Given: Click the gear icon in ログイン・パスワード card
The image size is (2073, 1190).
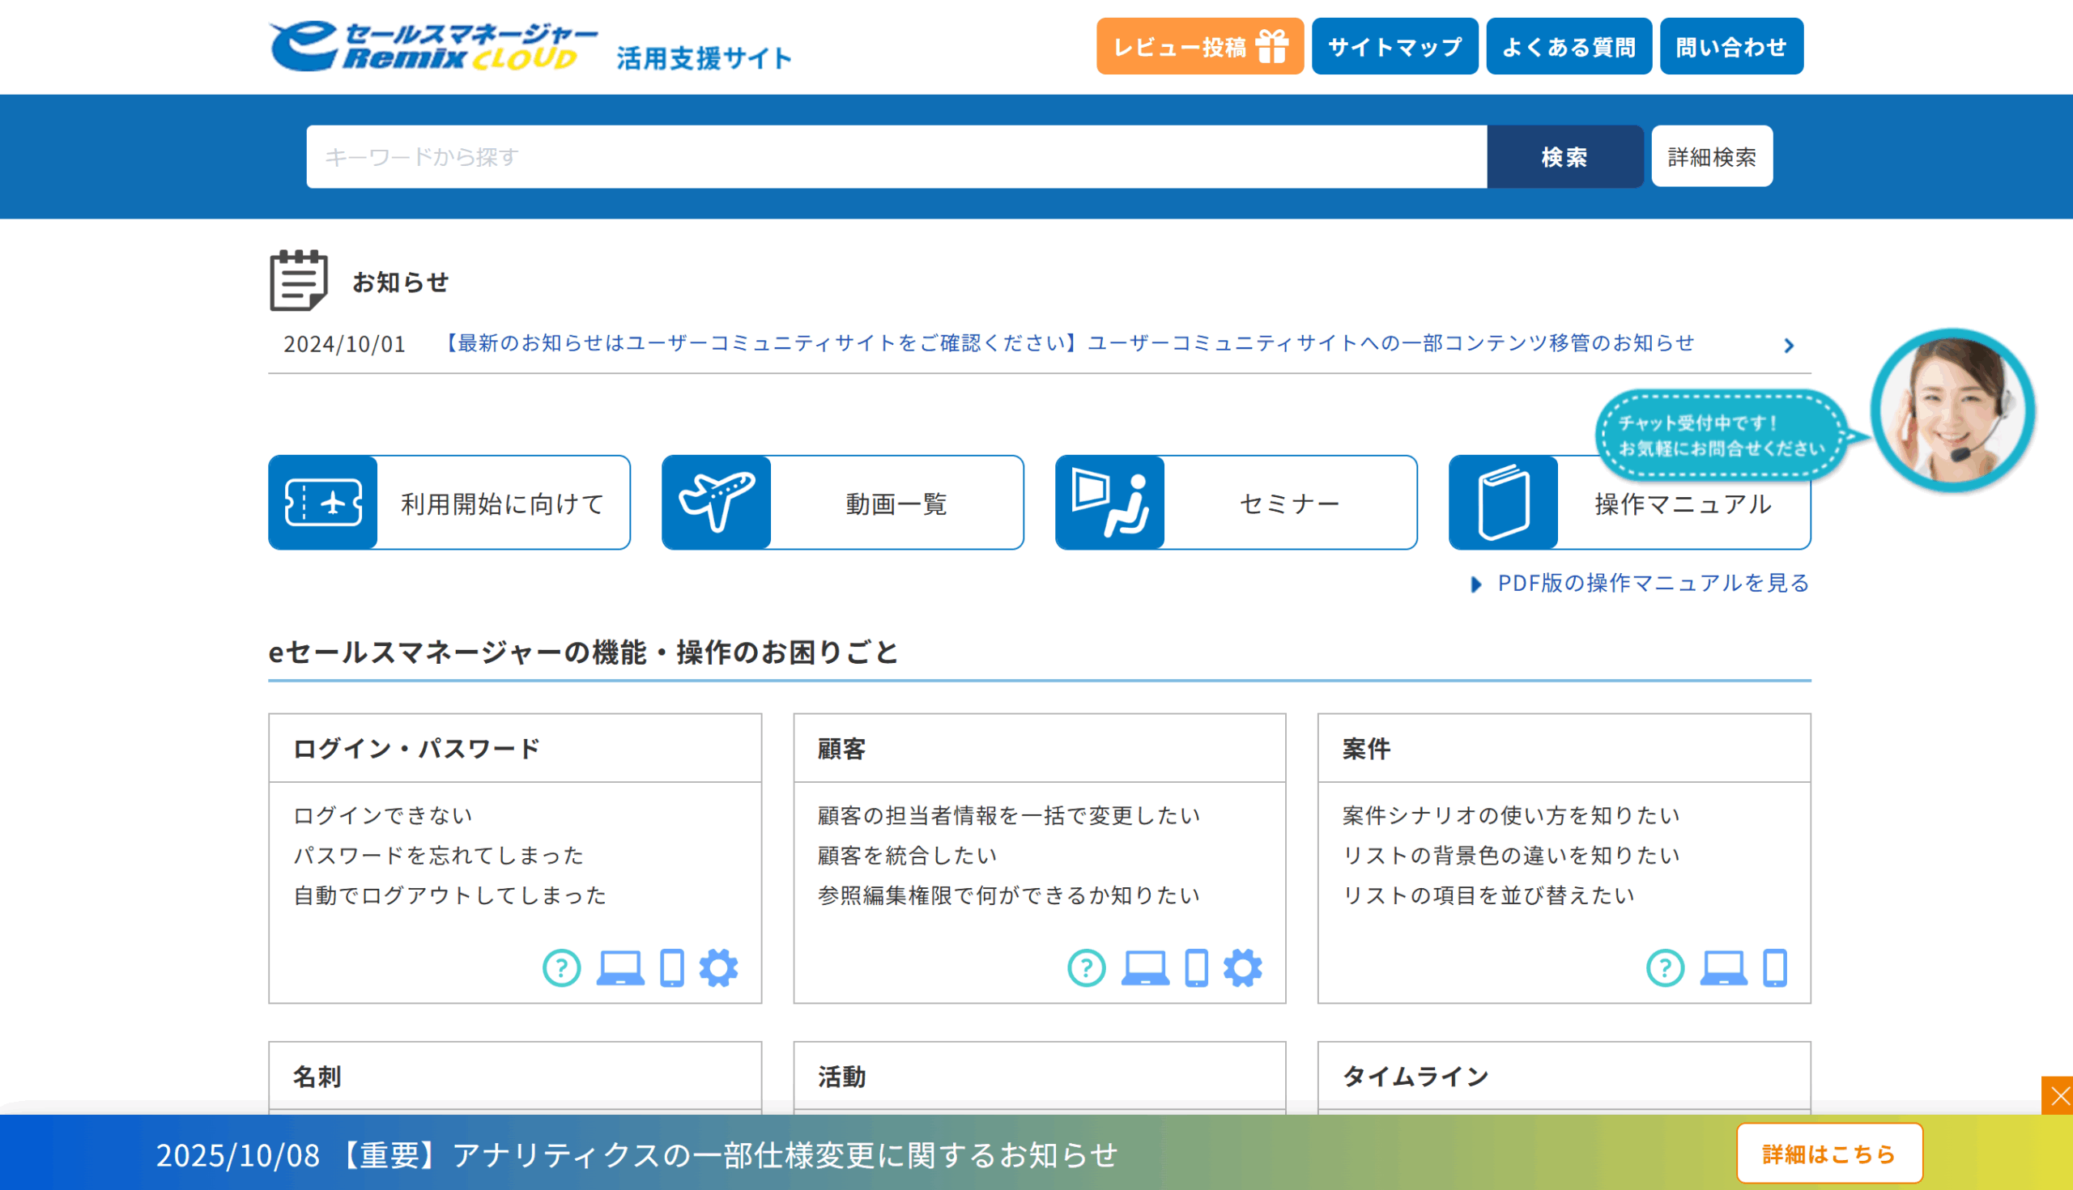Looking at the screenshot, I should (x=717, y=967).
